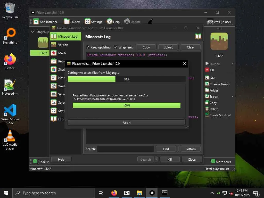Open the Windows Start menu
Viewport: 264px width, 198px height.
click(x=6, y=193)
